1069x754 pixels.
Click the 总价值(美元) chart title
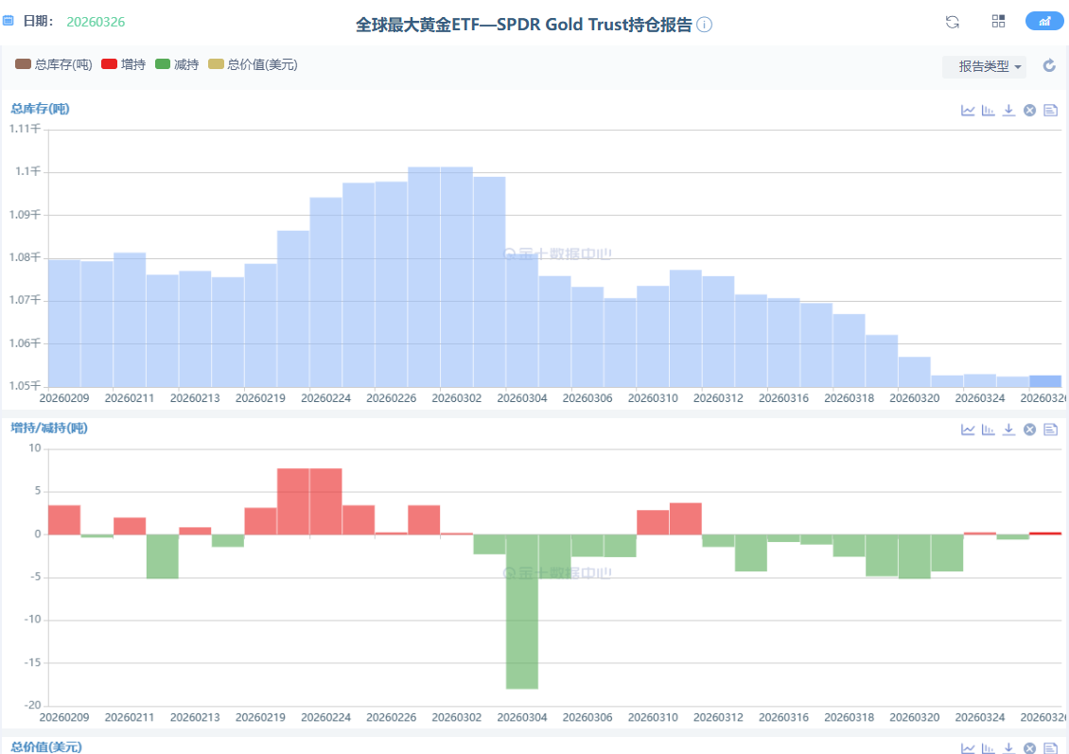pyautogui.click(x=46, y=746)
